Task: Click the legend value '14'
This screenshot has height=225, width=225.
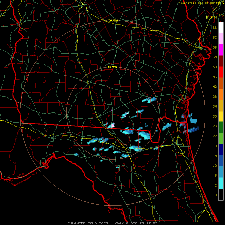Action: pyautogui.click(x=215, y=156)
